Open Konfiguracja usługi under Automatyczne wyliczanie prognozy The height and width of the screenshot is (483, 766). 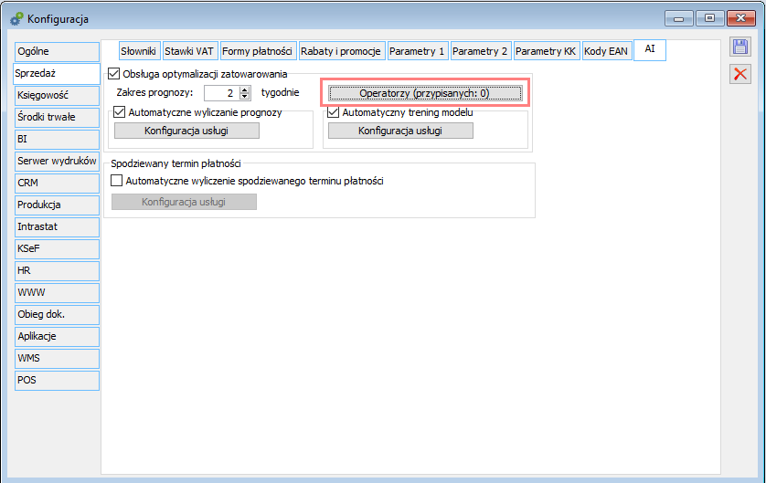[186, 131]
